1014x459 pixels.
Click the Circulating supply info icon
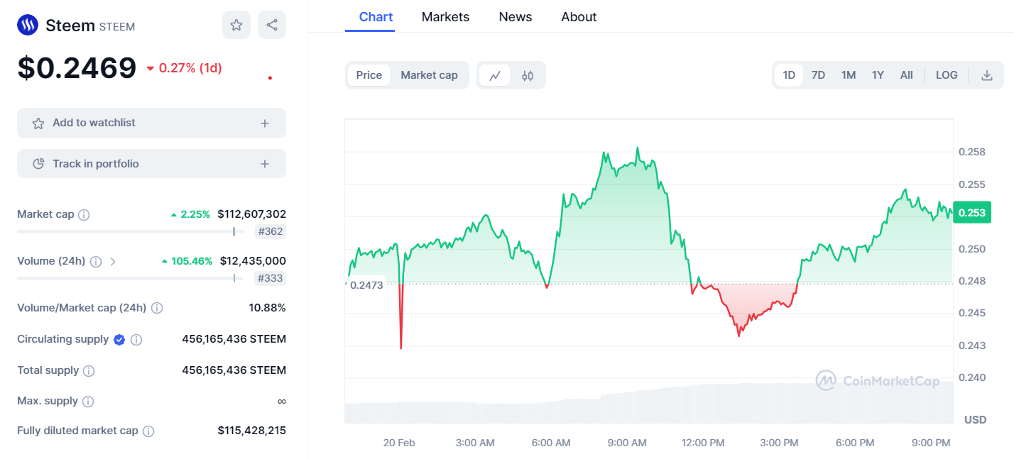pos(136,340)
